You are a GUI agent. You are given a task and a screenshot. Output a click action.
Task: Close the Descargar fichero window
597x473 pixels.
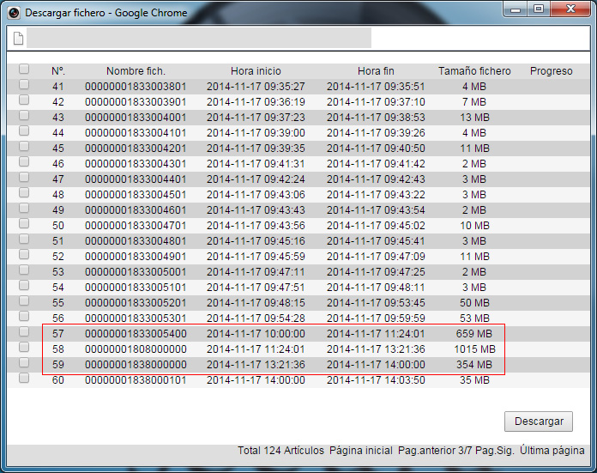tap(570, 9)
